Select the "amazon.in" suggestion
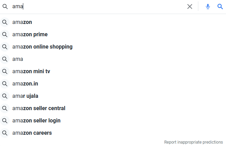The image size is (226, 146). coord(25,84)
